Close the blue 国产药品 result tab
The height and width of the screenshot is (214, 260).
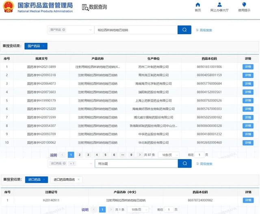point(43,46)
